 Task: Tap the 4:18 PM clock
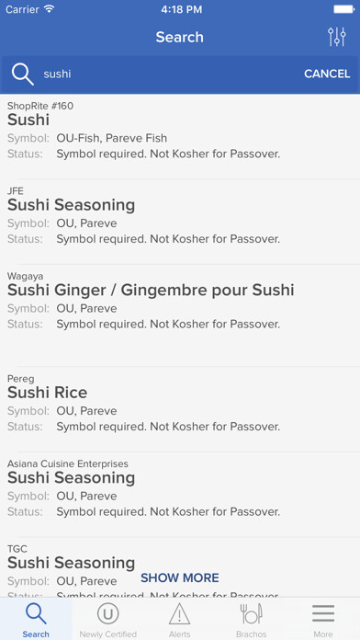click(x=182, y=9)
